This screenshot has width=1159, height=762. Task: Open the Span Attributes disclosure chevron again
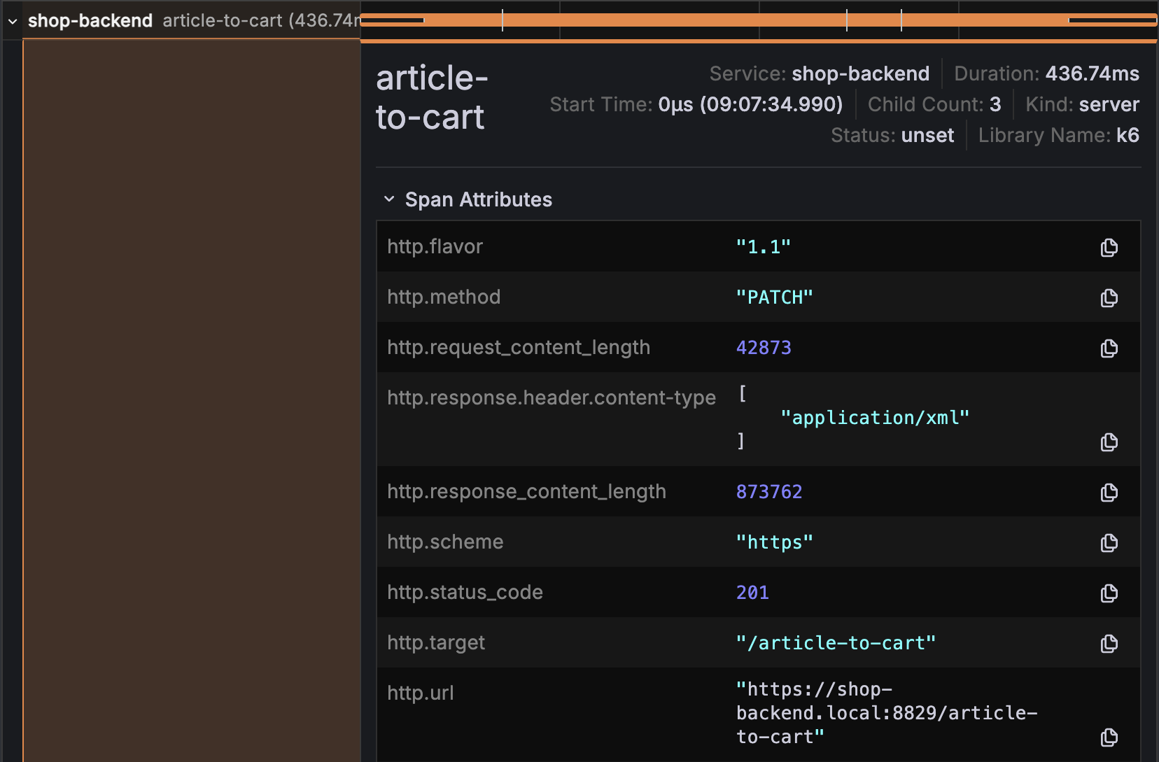pyautogui.click(x=390, y=199)
